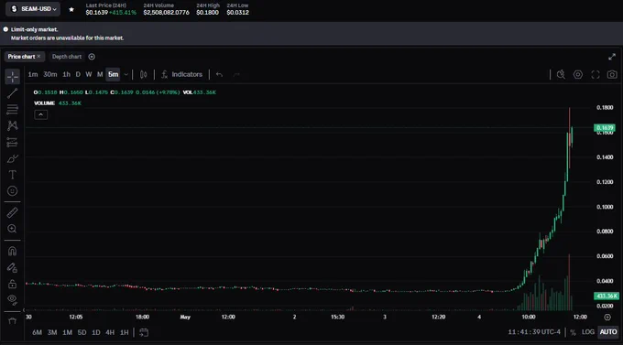The height and width of the screenshot is (345, 623).
Task: Select the text annotation tool
Action: (x=12, y=175)
